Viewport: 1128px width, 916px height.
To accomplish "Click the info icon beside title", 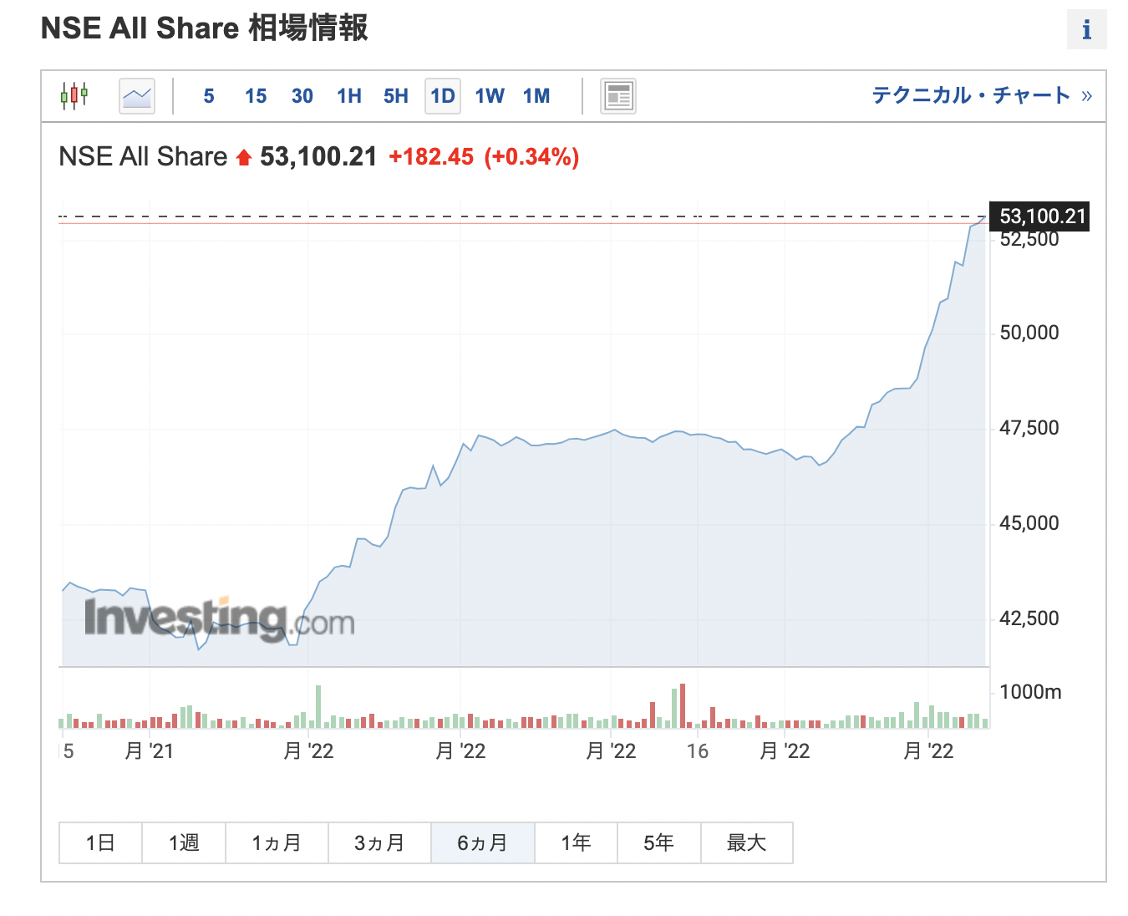I will click(x=1086, y=30).
